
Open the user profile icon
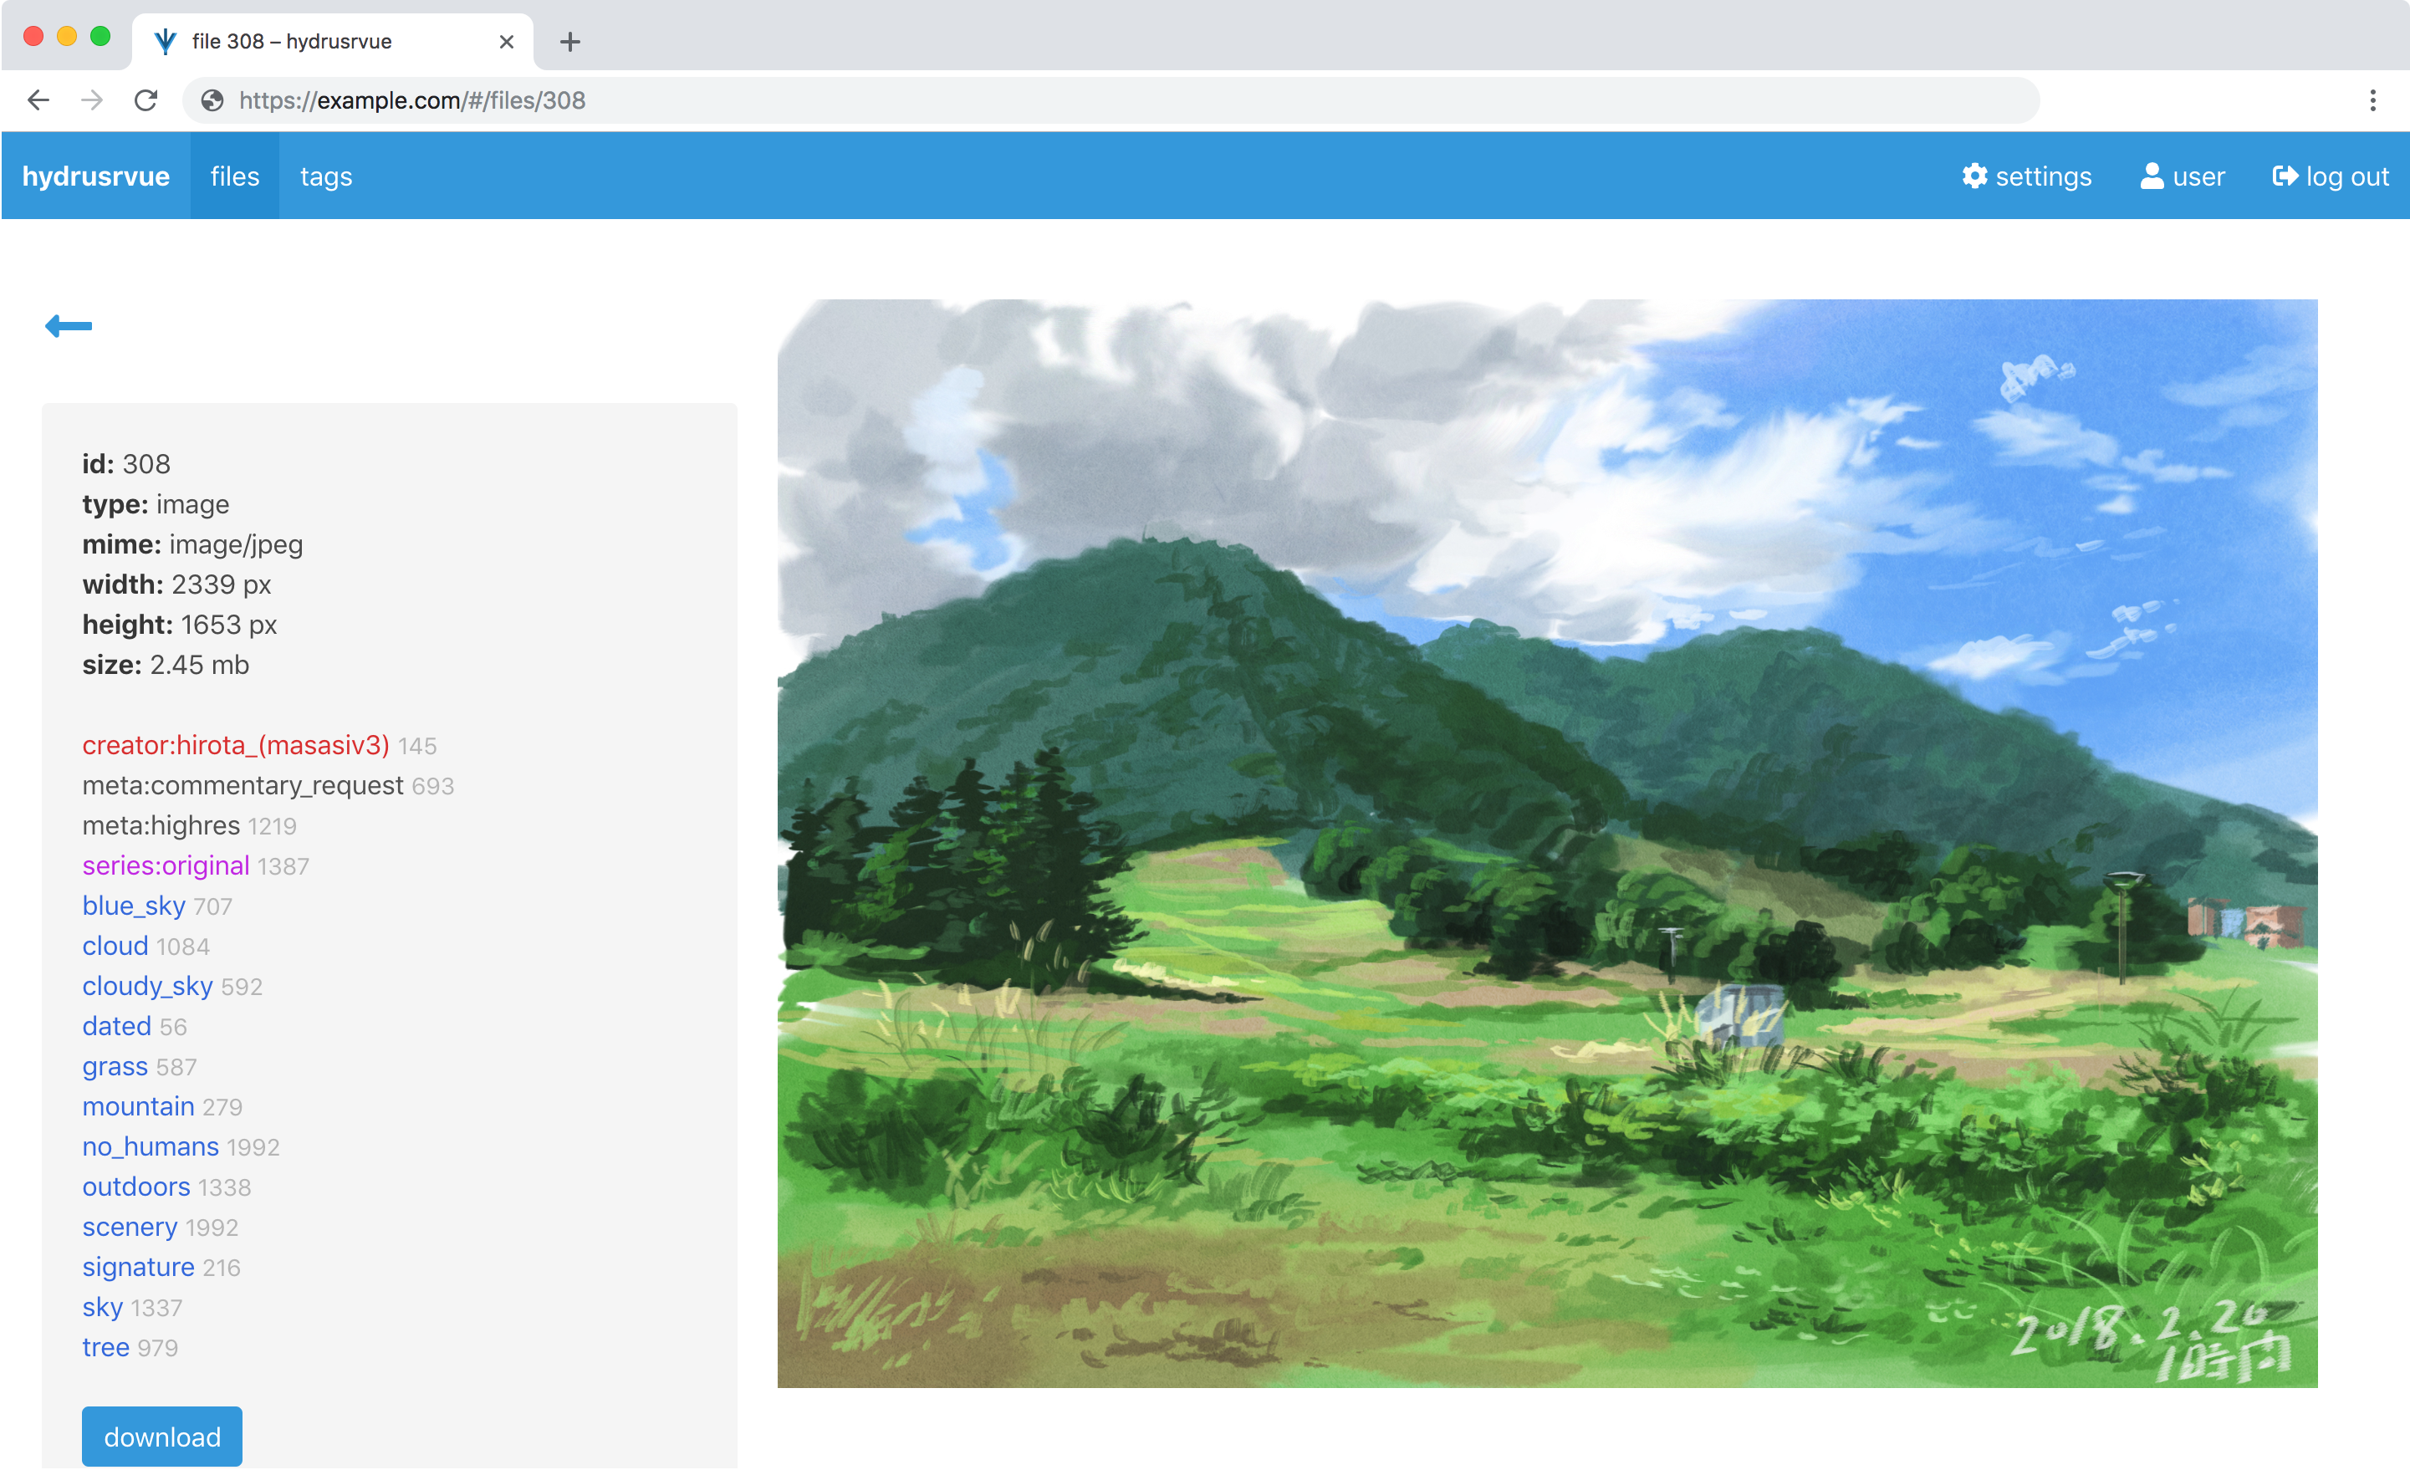[2151, 176]
